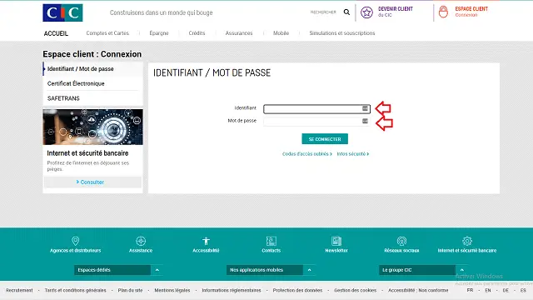Viewport: 533px width, 300px height.
Task: Open the Epargne menu
Action: 159,33
